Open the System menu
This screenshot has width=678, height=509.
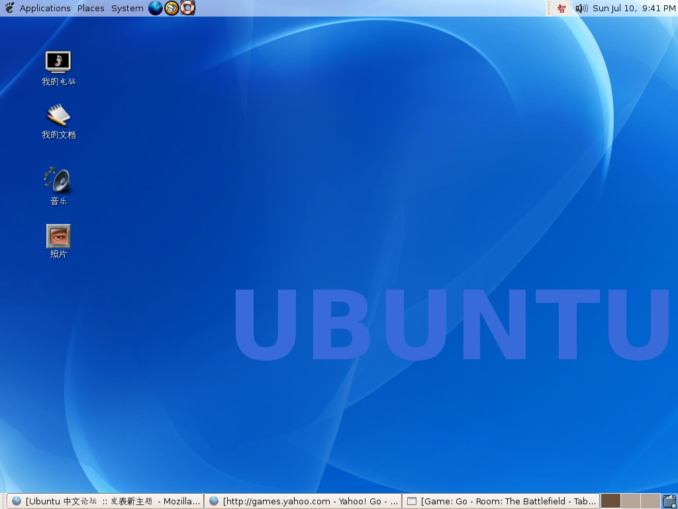127,8
